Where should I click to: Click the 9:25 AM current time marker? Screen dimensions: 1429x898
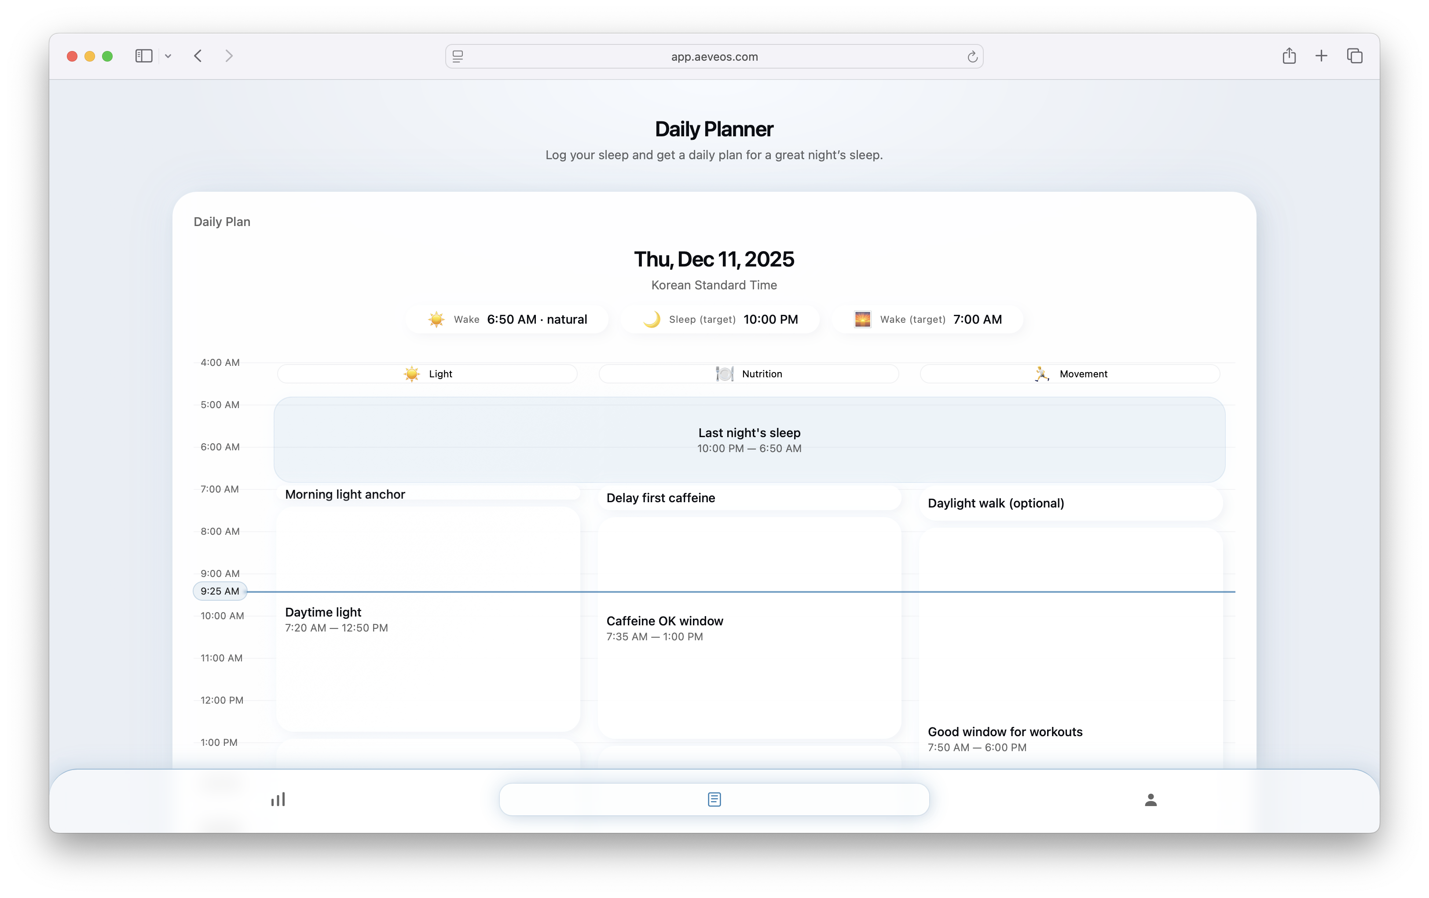point(220,591)
